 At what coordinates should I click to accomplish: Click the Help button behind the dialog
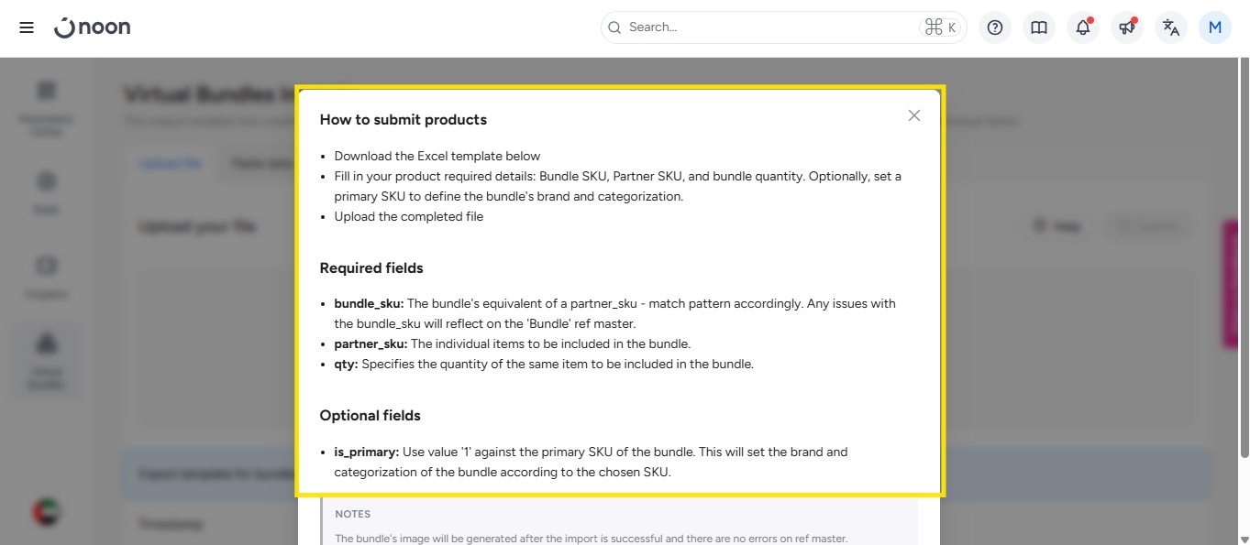click(x=1056, y=226)
